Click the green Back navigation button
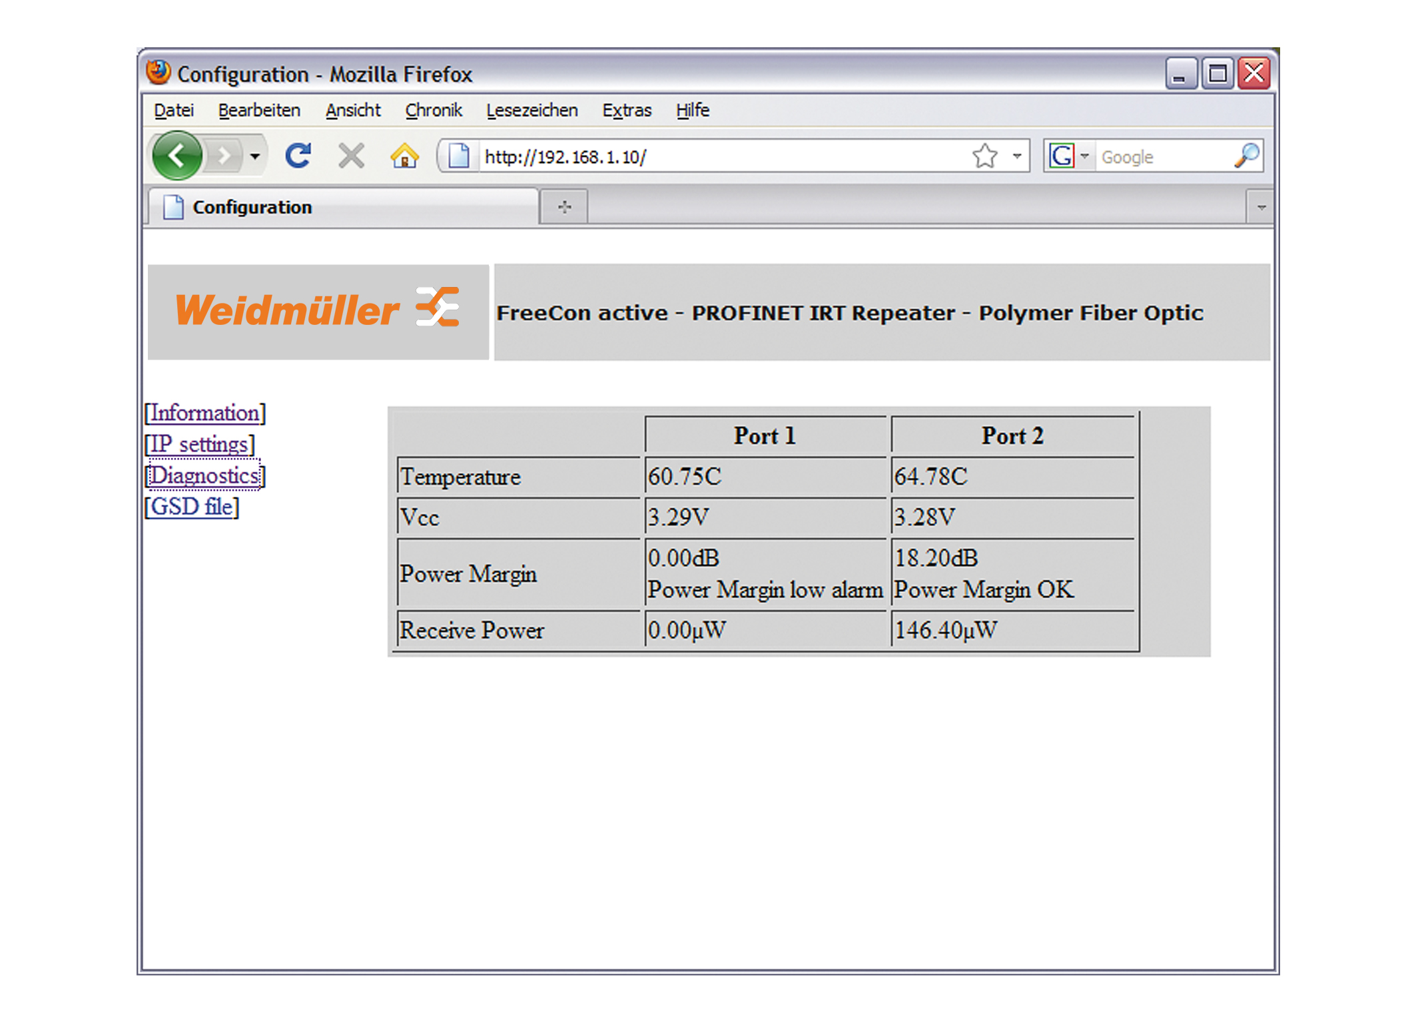 coord(177,156)
